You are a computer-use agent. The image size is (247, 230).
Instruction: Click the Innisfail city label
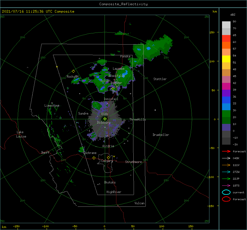[111, 99]
